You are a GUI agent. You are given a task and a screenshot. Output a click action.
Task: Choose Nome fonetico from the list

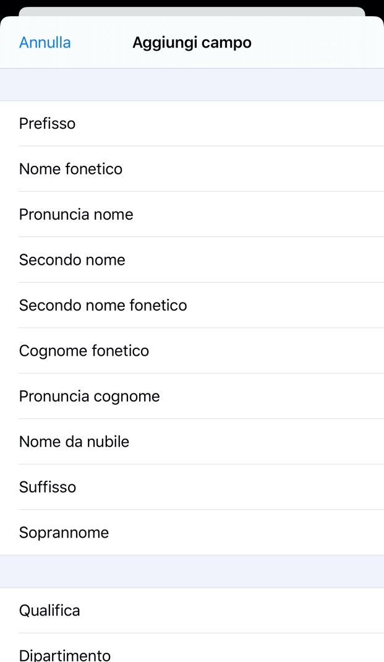click(x=71, y=169)
